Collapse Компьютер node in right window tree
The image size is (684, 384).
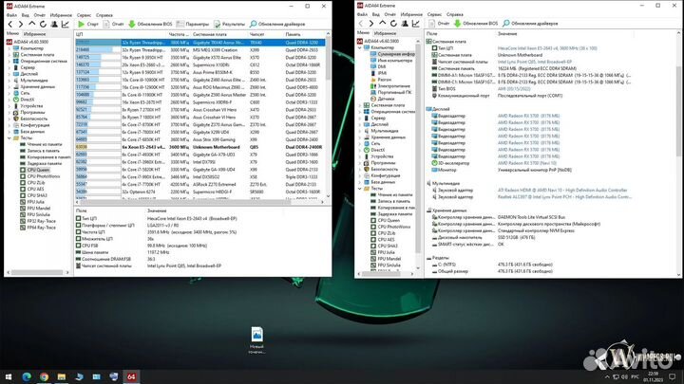pyautogui.click(x=360, y=47)
